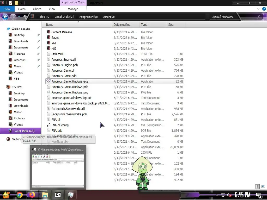Viewport: 267px width, 200px height.
Task: Open x86 folder in Quick access
Action: point(16,79)
